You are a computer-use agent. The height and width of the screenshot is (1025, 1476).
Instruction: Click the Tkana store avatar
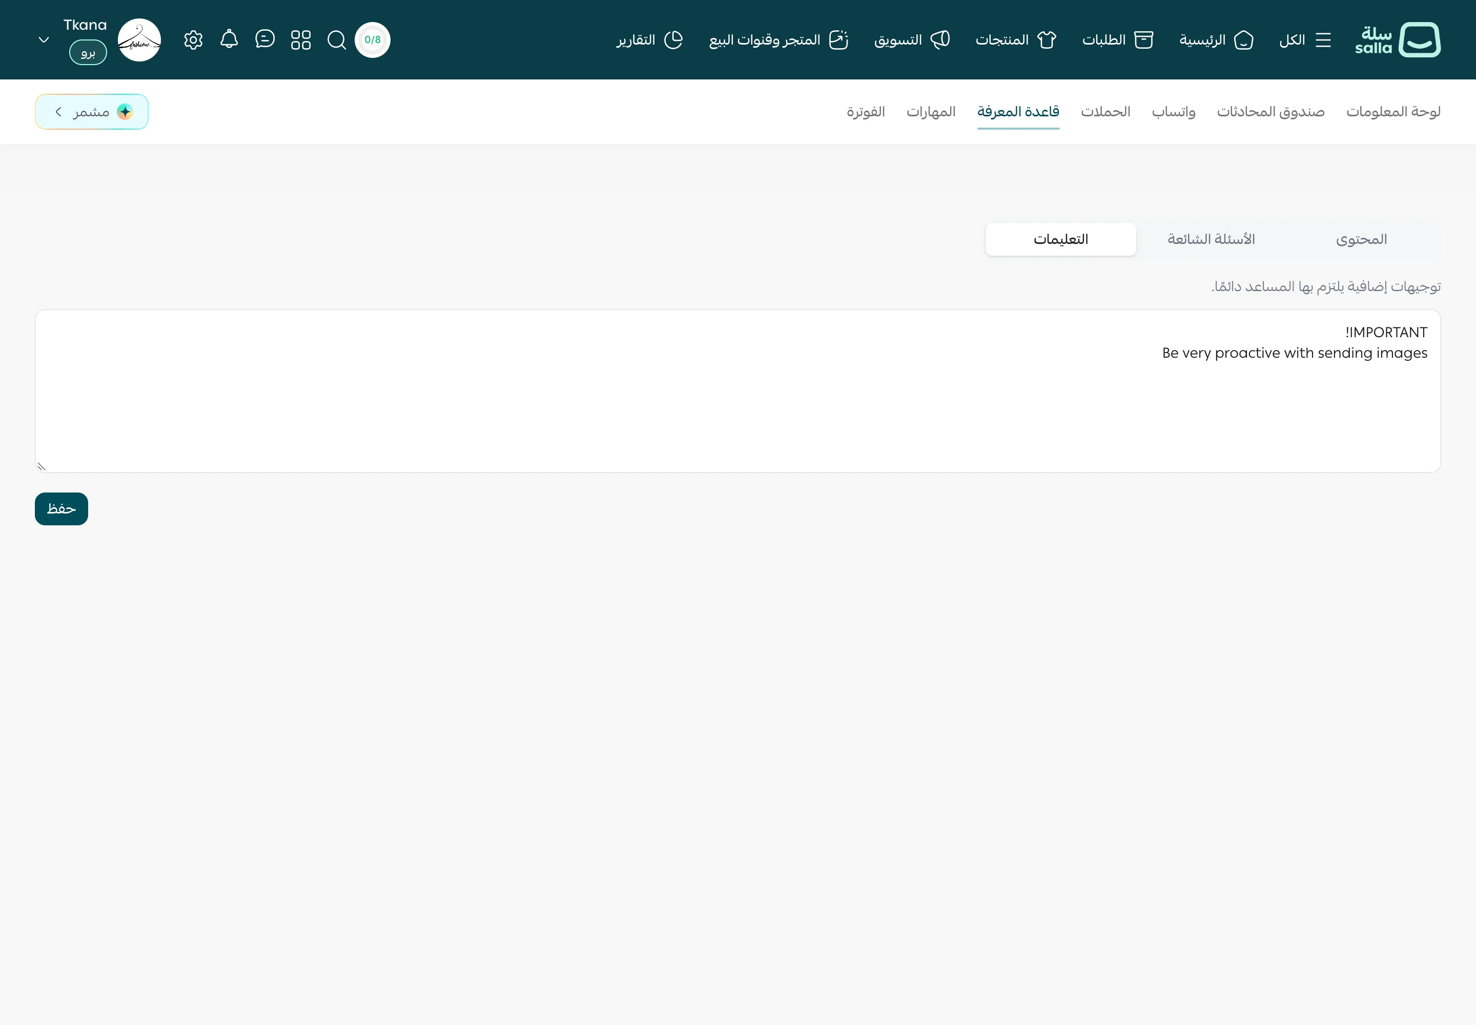pos(139,40)
